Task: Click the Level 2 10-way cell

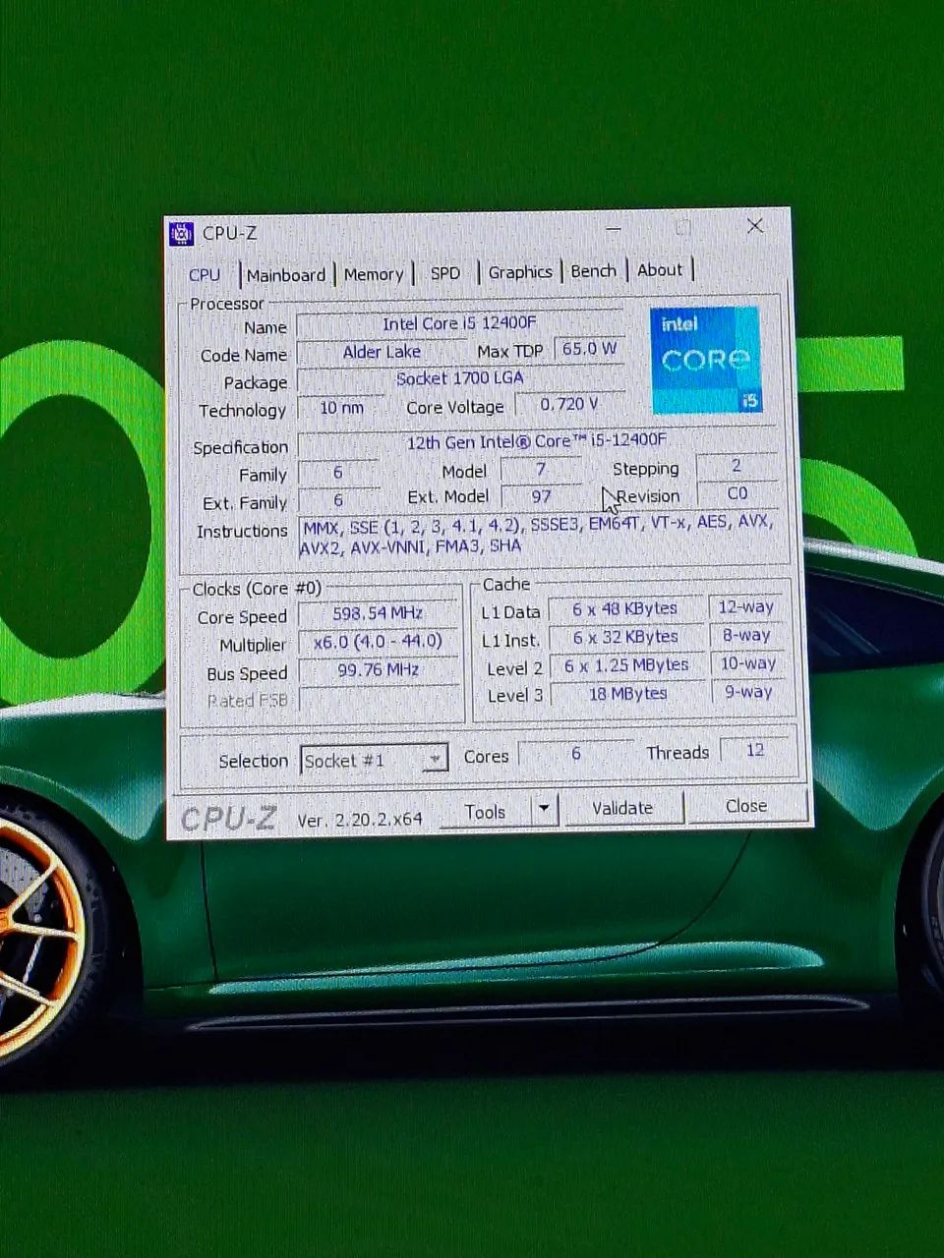Action: click(747, 663)
